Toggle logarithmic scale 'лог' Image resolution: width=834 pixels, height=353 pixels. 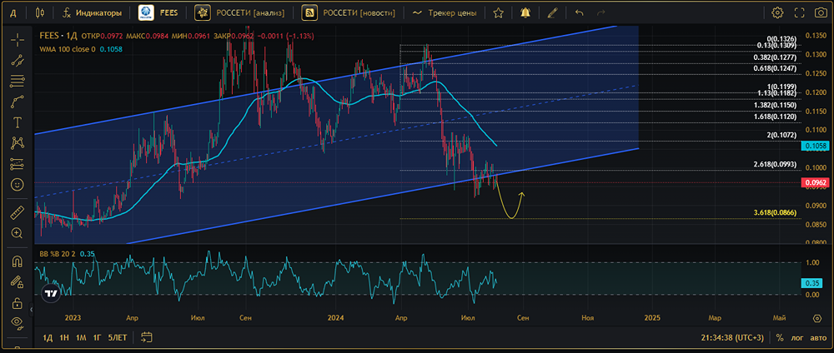pyautogui.click(x=797, y=338)
